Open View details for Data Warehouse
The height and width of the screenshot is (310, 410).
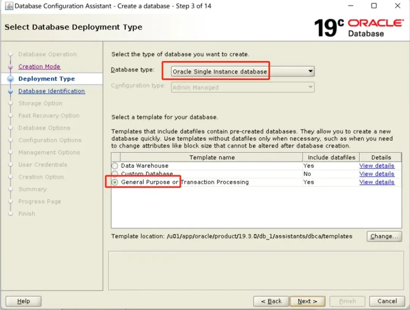coord(377,166)
